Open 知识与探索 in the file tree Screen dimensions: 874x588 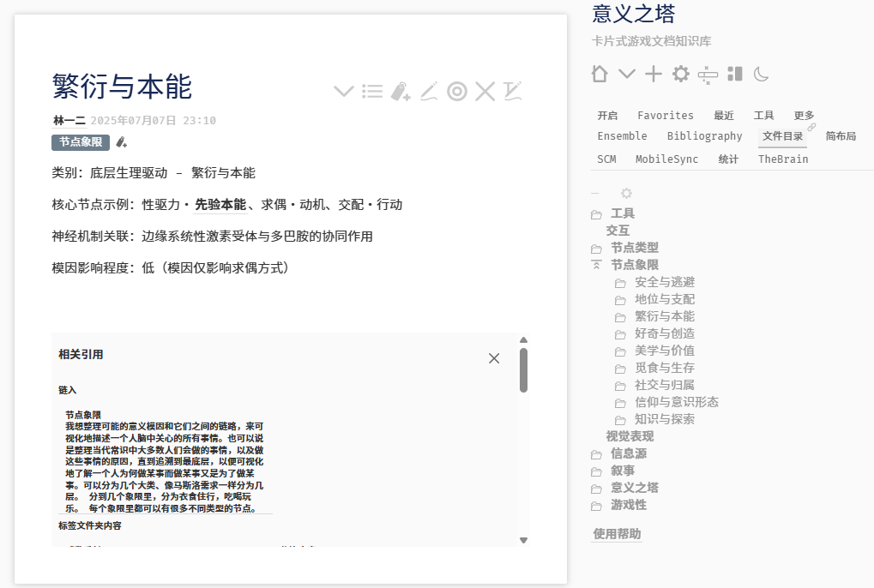pyautogui.click(x=665, y=419)
